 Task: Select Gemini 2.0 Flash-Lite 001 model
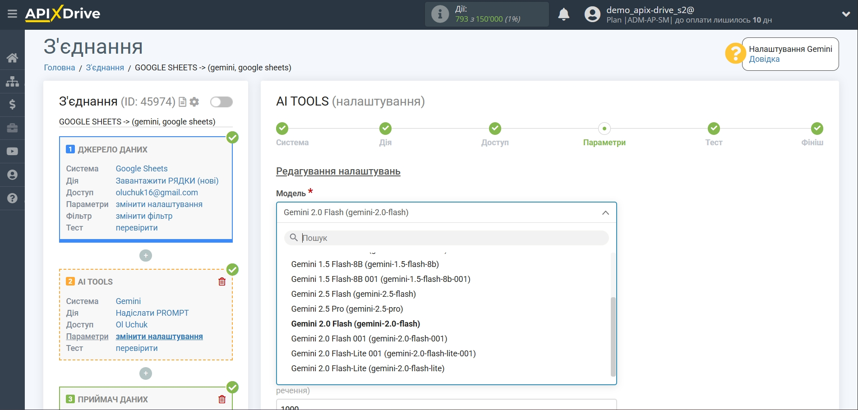coord(383,354)
